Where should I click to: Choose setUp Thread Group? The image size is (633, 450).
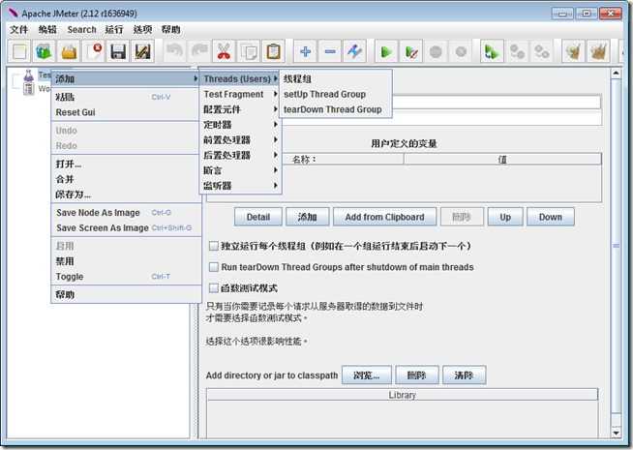pyautogui.click(x=336, y=94)
